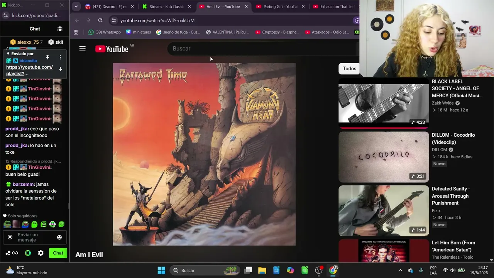
Task: Open Black Label Society Angel of Mercy thumbnail
Action: coord(384,103)
